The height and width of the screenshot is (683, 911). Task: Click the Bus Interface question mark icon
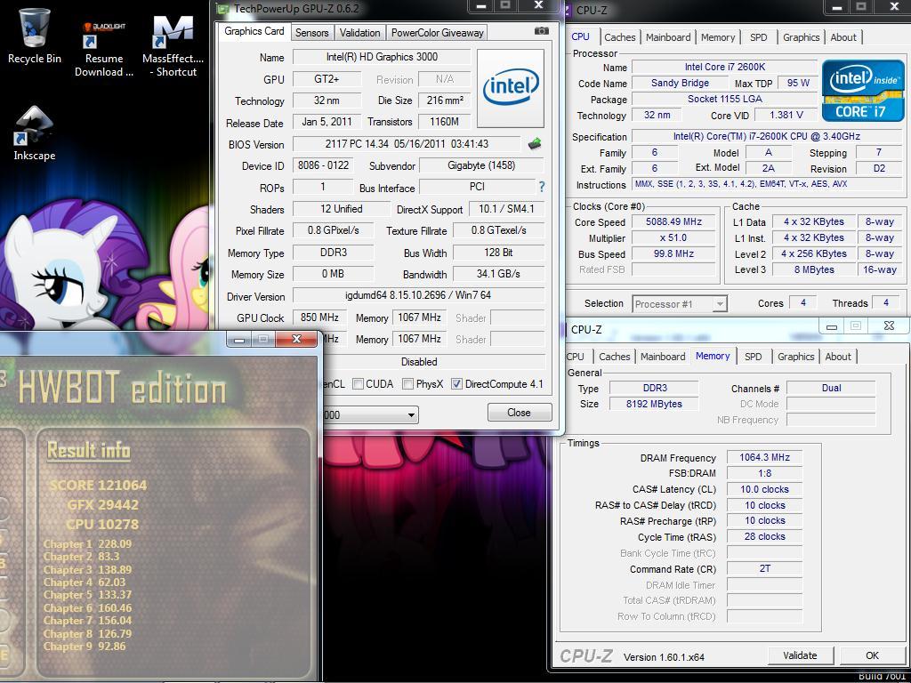click(x=542, y=187)
